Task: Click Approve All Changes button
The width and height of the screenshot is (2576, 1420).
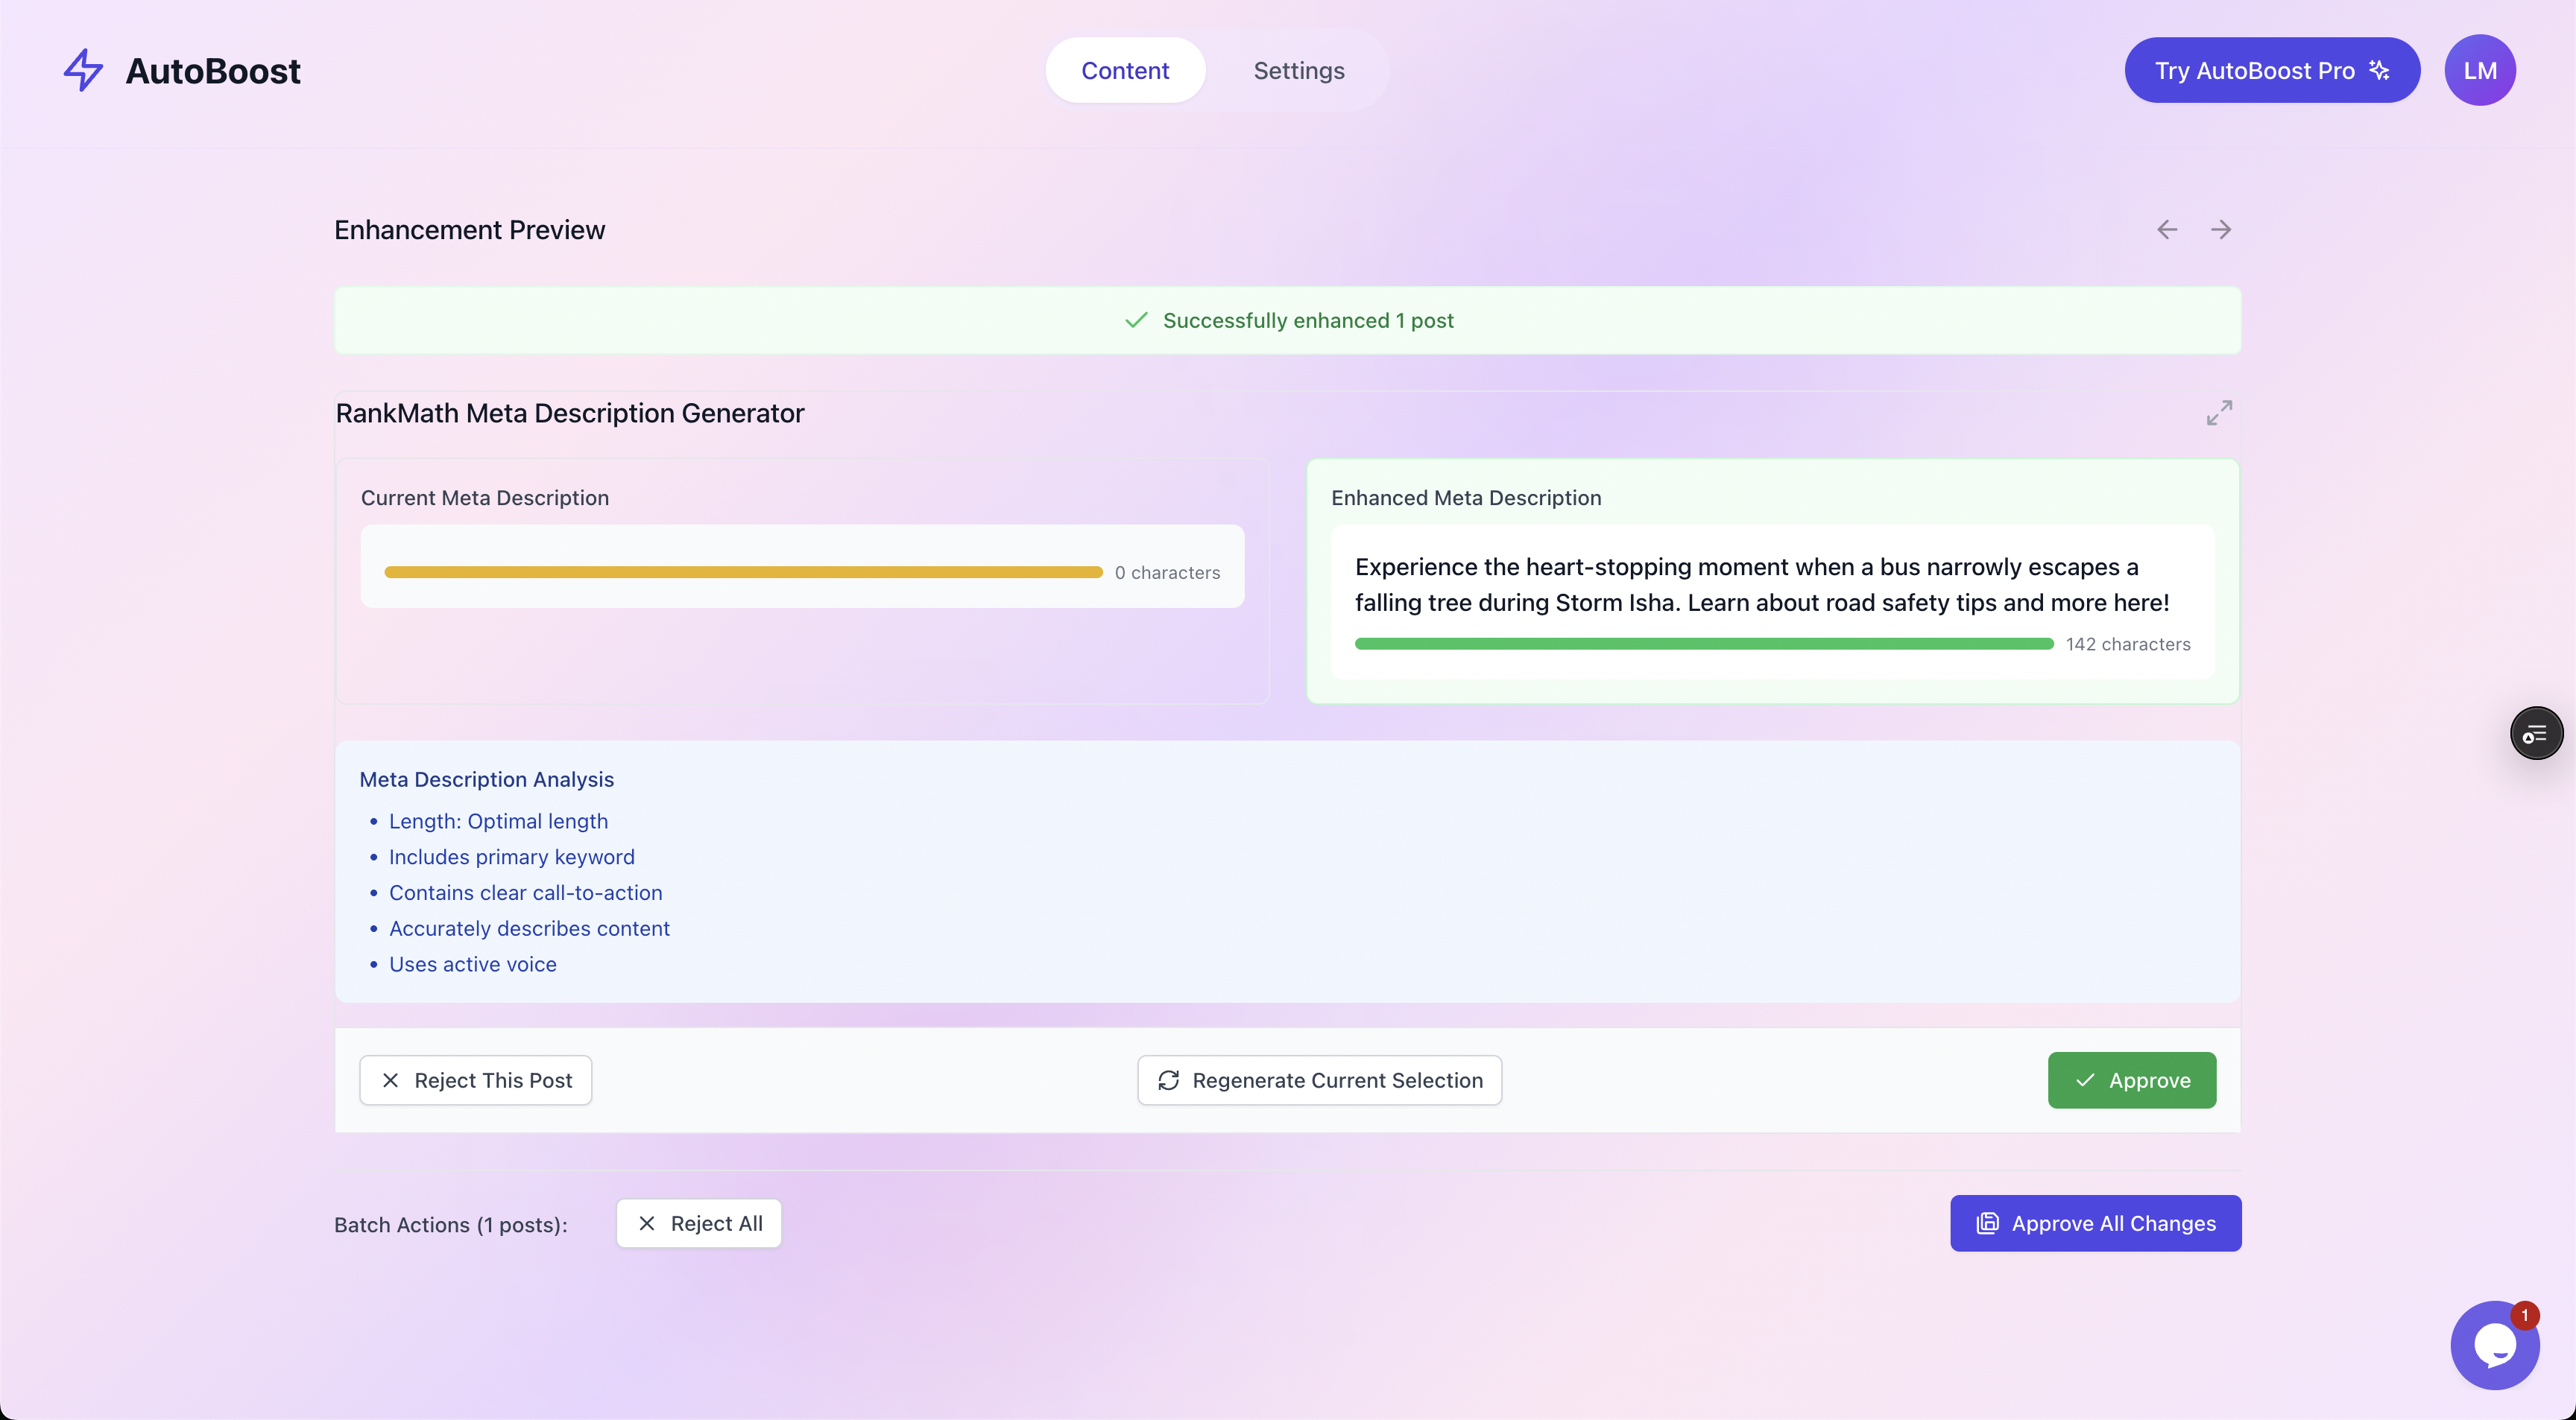Action: coord(2096,1223)
